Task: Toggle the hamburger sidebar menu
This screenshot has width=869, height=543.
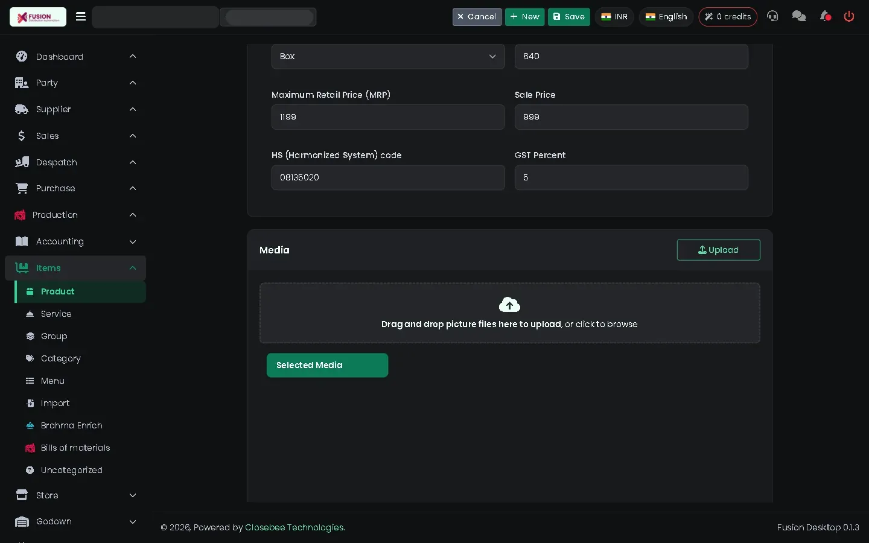Action: (81, 17)
